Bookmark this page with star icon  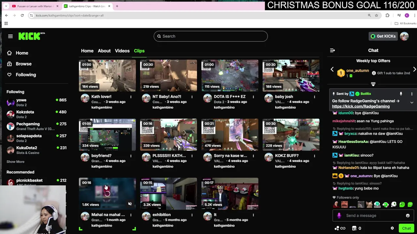pos(376,15)
